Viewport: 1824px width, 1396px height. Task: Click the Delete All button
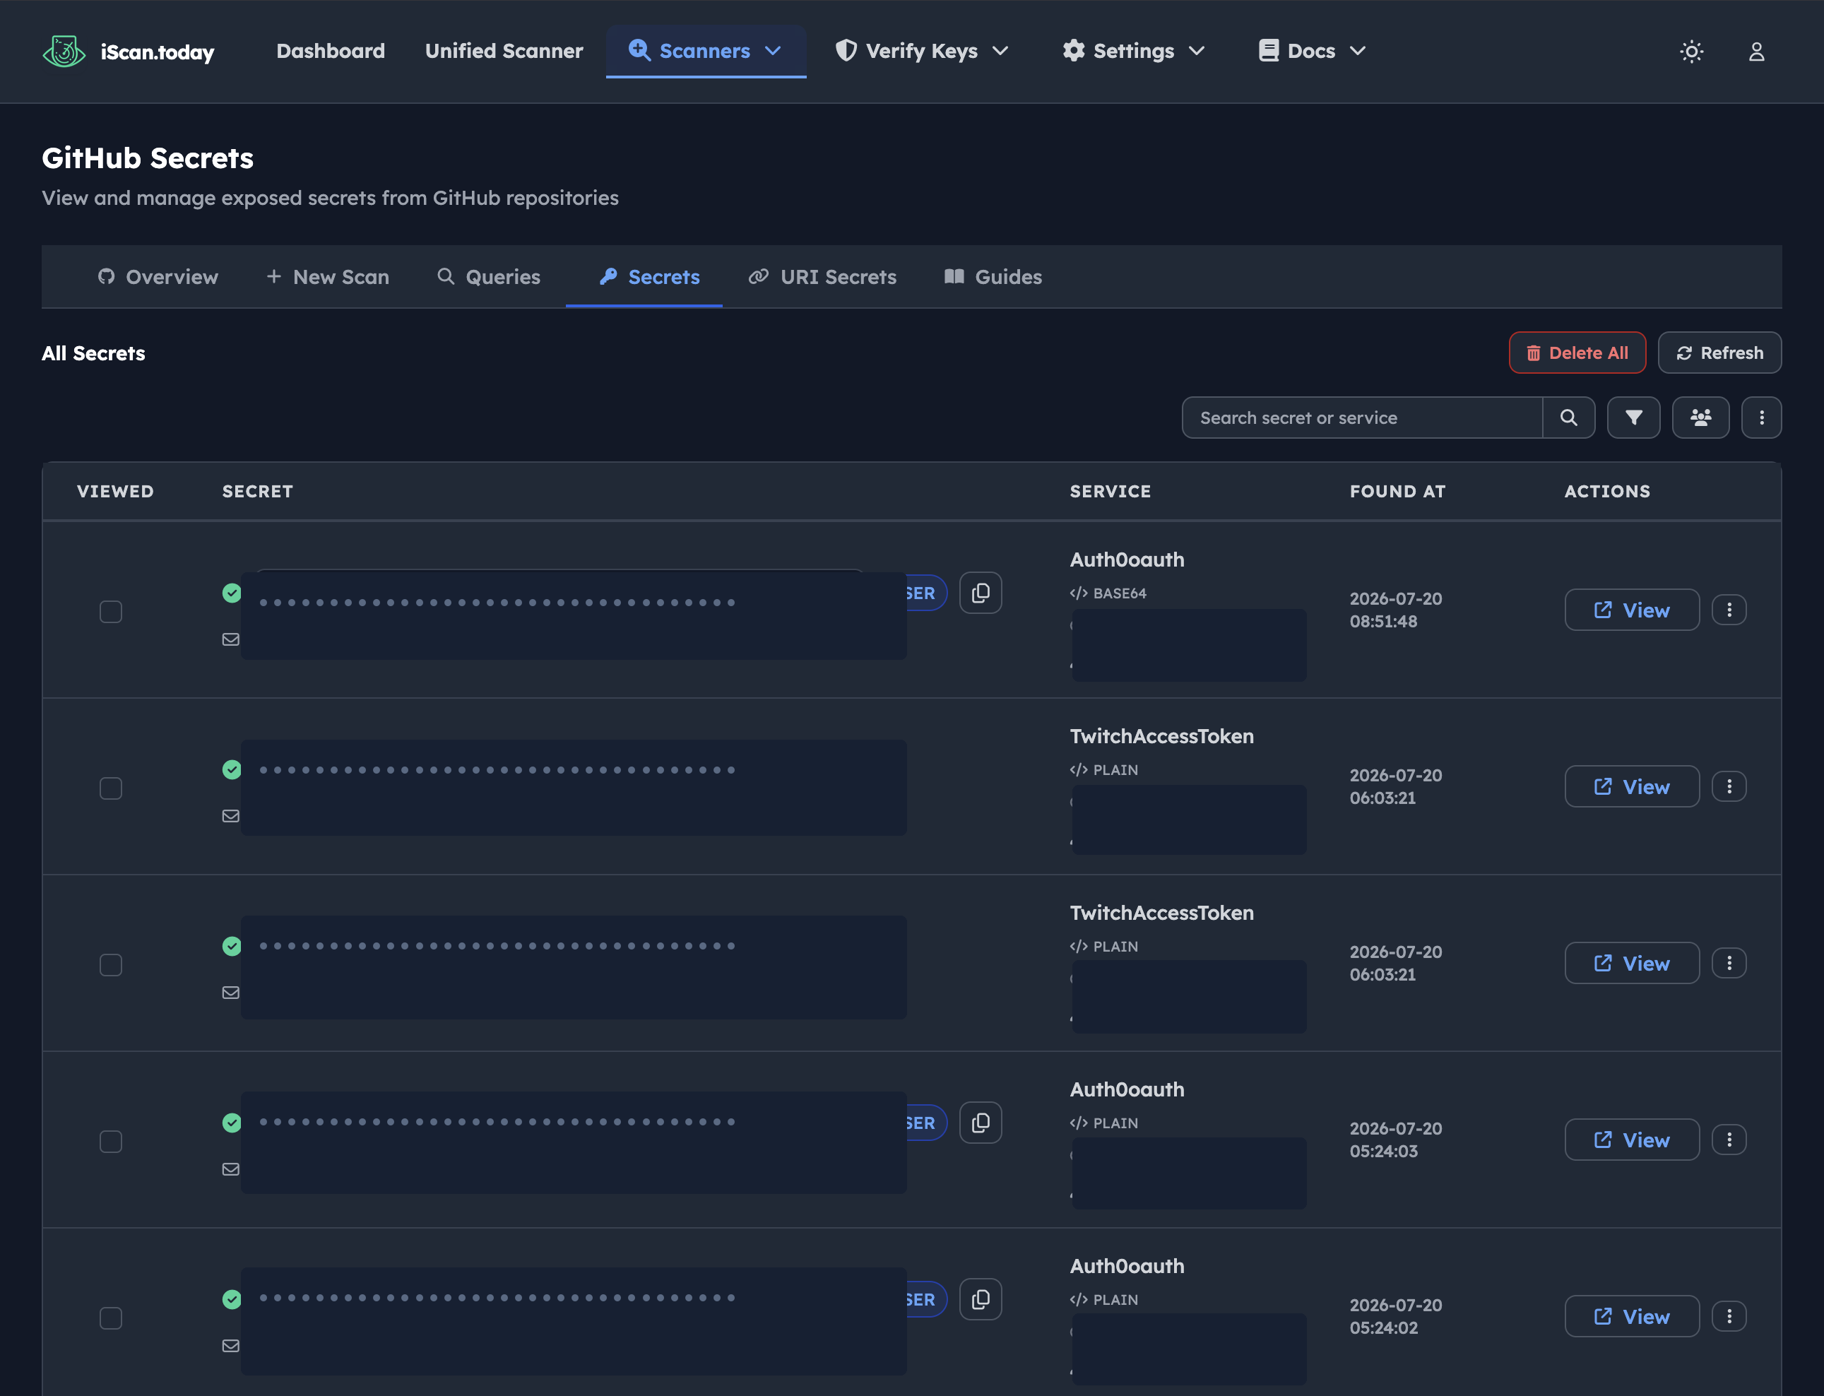tap(1577, 353)
